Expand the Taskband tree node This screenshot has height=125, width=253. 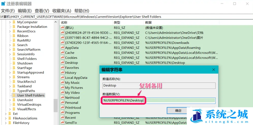click(10, 86)
